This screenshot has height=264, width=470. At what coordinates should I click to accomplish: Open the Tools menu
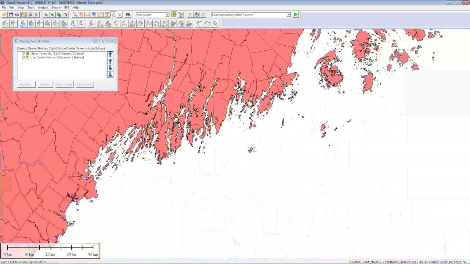pyautogui.click(x=31, y=7)
